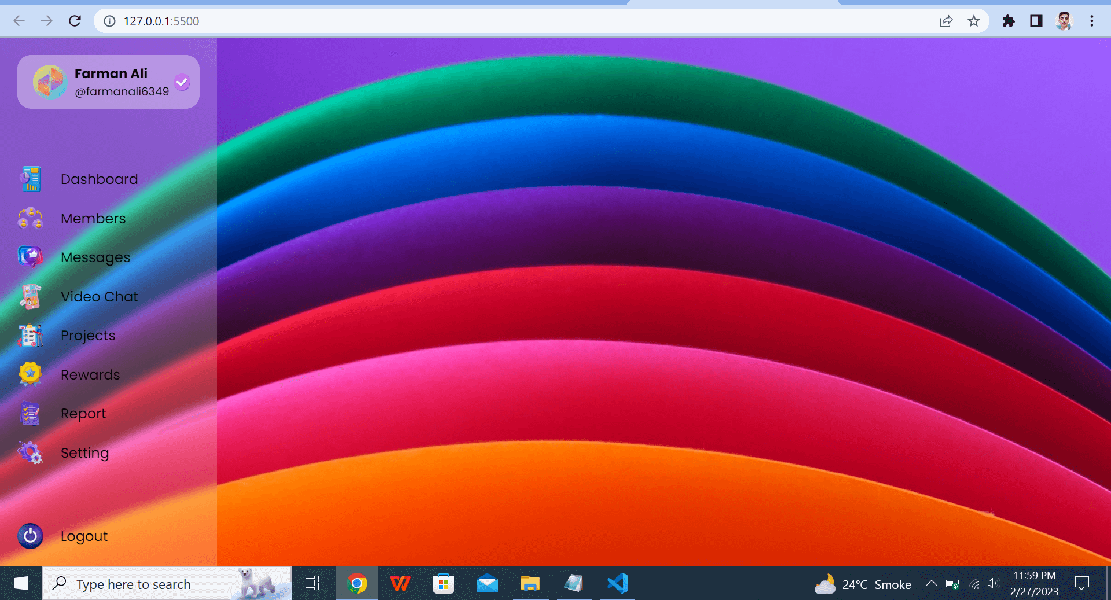Click the Rewards star badge icon

click(30, 374)
